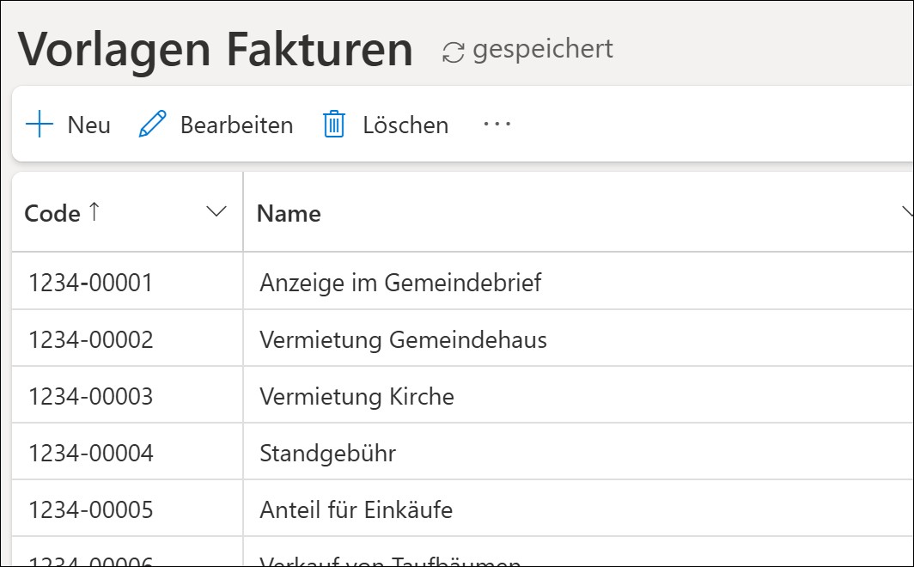
Task: Expand the Name column dropdown chevron
Action: pyautogui.click(x=907, y=212)
